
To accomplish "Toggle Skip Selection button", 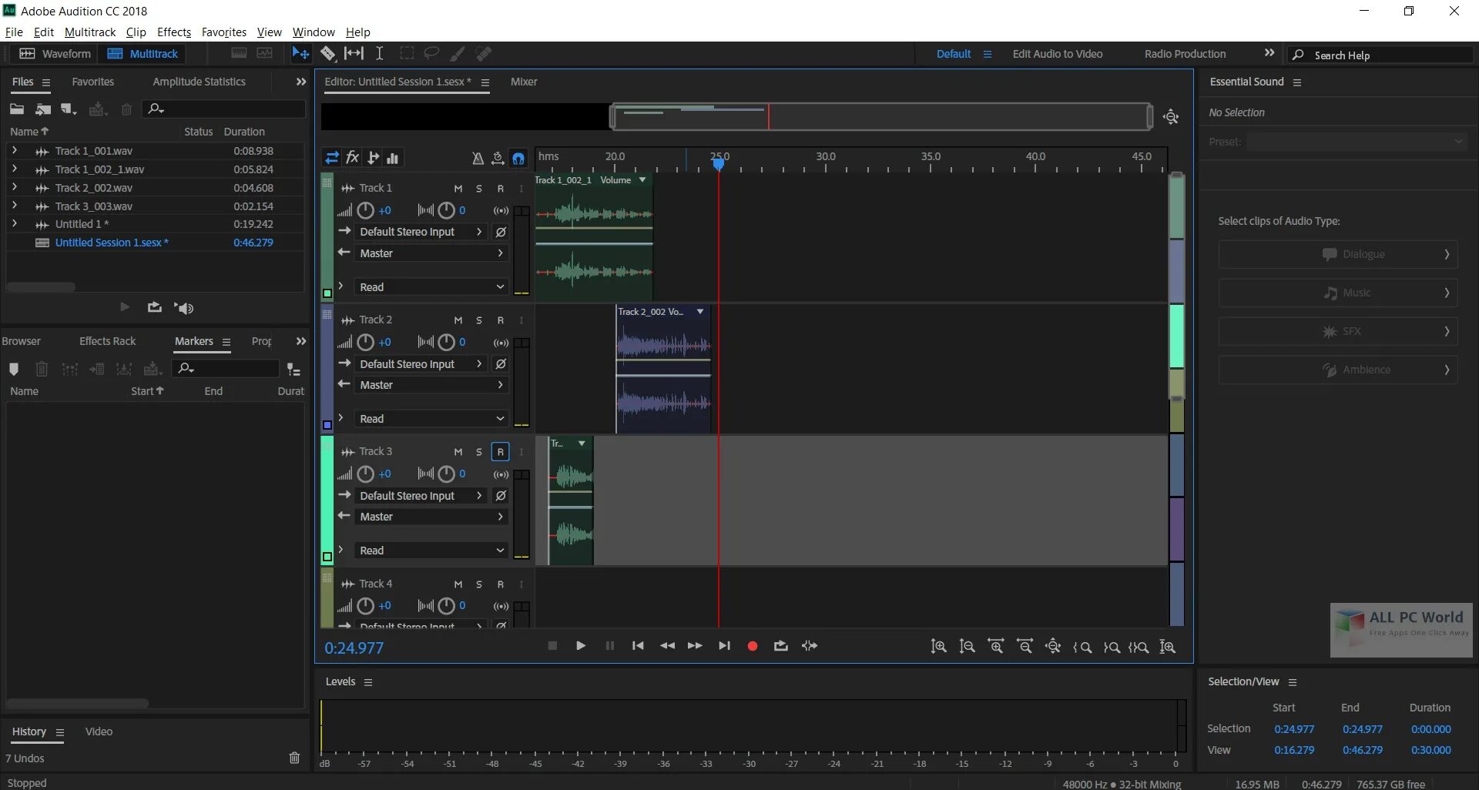I will click(810, 646).
